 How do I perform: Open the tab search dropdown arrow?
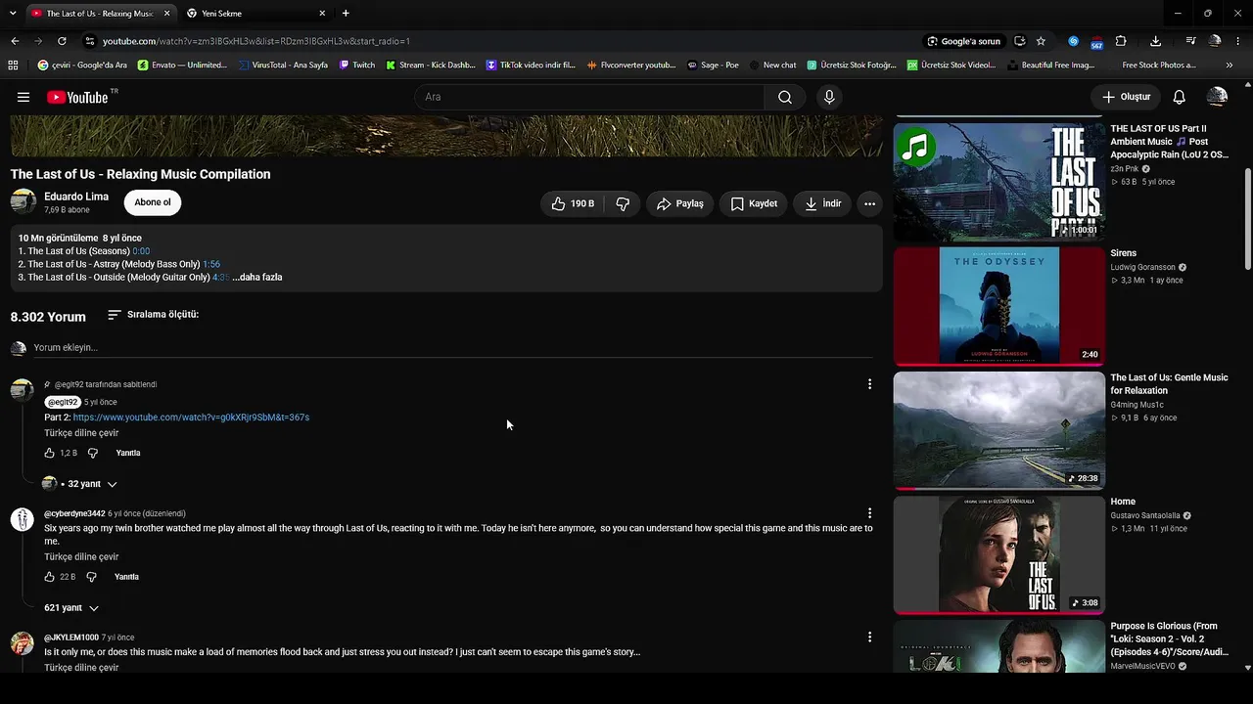pyautogui.click(x=13, y=14)
